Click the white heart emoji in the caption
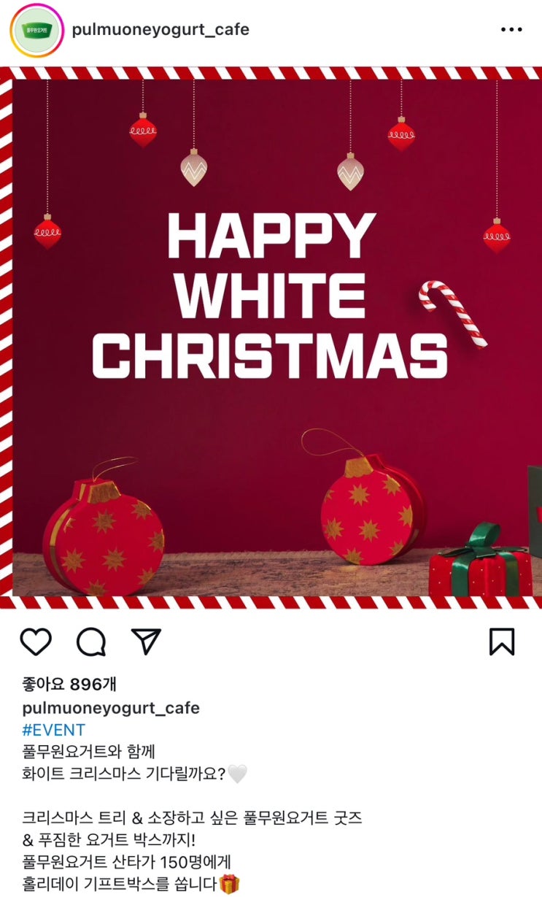The image size is (542, 897). click(238, 774)
